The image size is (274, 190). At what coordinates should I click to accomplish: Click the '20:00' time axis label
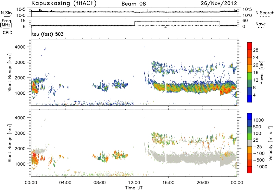[x=203, y=183]
